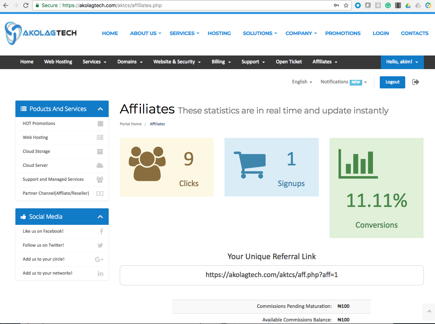The width and height of the screenshot is (435, 324).
Task: Open LOGIN in top navigation
Action: pyautogui.click(x=380, y=33)
